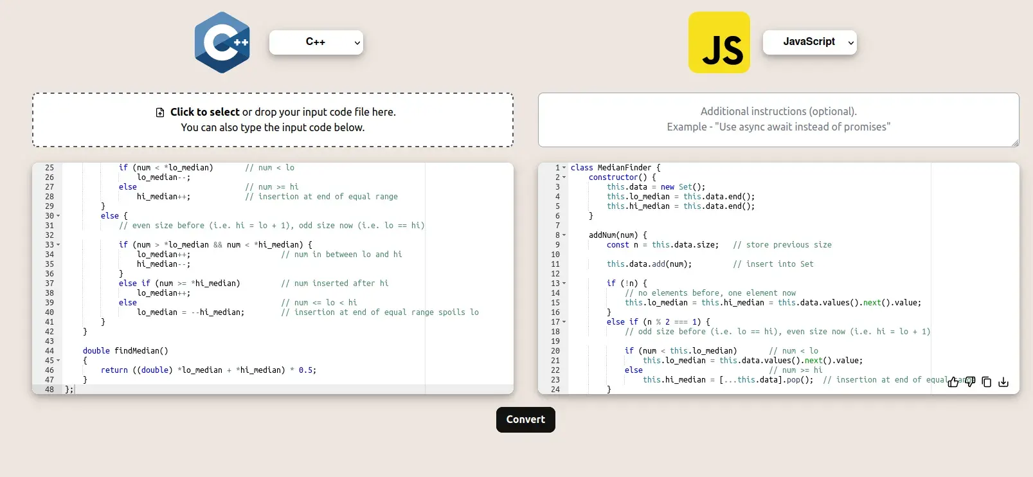Click 'this.hi_median = this.data.end();' line
The width and height of the screenshot is (1033, 477).
click(681, 206)
